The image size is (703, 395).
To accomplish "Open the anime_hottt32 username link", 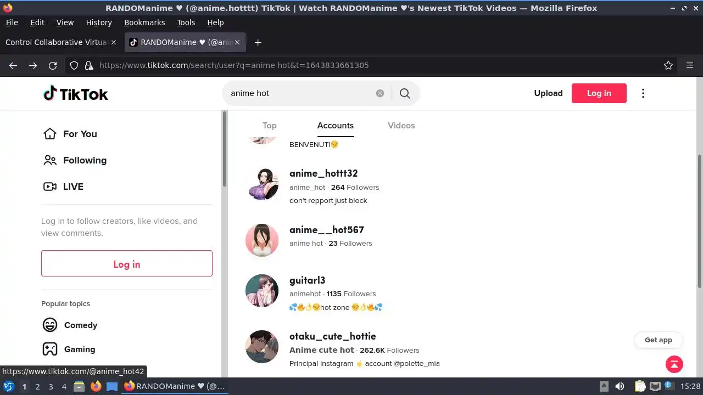I will tap(323, 173).
